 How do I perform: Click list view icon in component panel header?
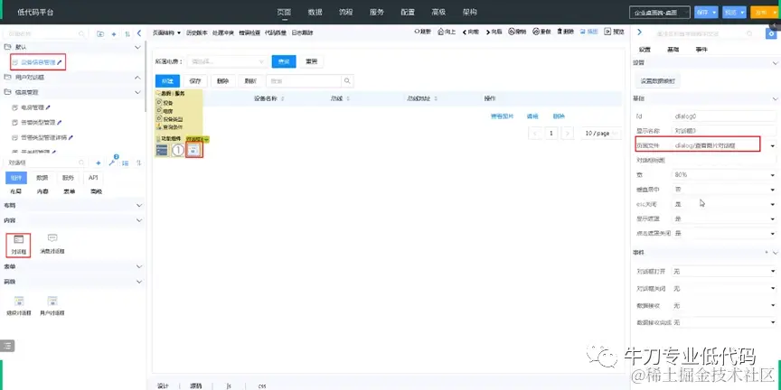click(126, 162)
